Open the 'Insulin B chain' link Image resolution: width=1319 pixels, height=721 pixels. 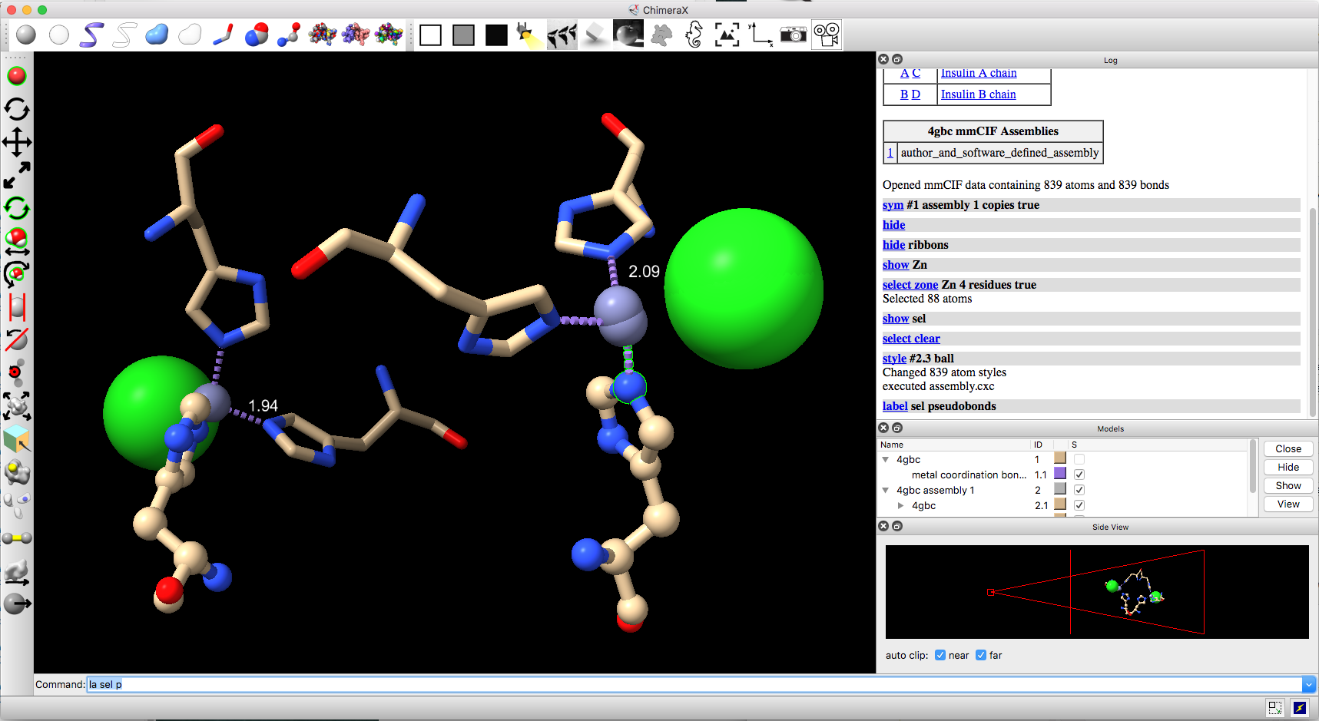pos(978,94)
